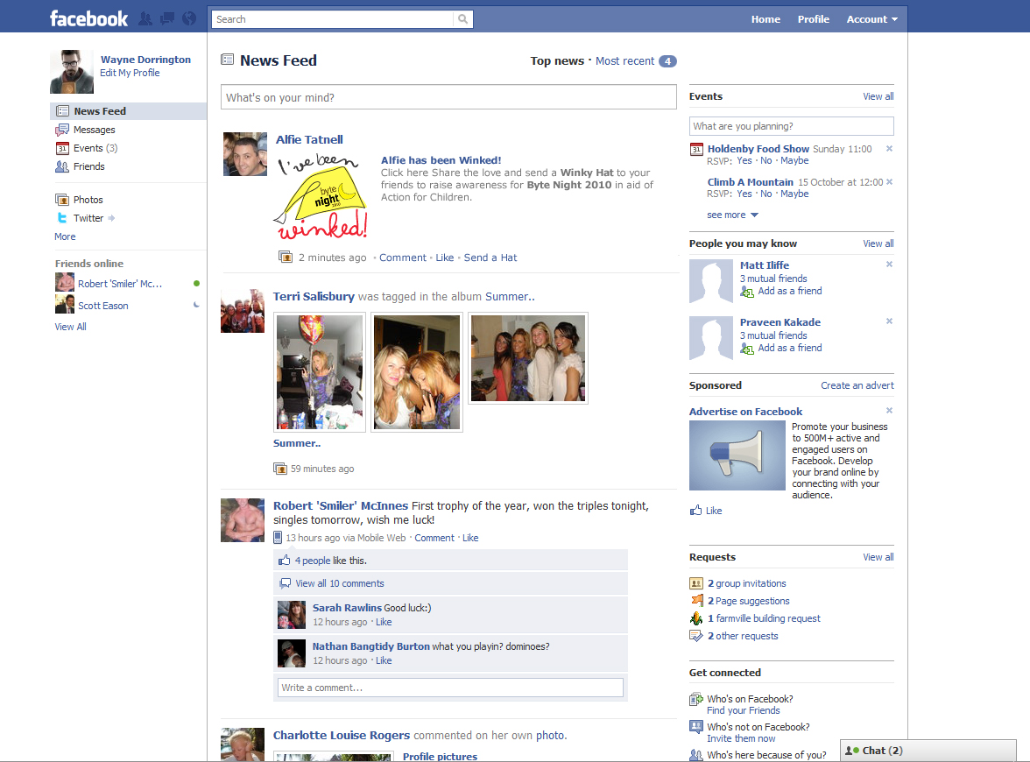Click the 'What's on your mind?' box

point(448,96)
